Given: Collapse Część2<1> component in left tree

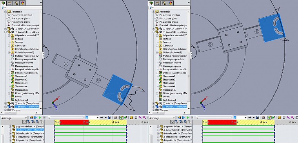Looking at the screenshot, I should [5, 32].
